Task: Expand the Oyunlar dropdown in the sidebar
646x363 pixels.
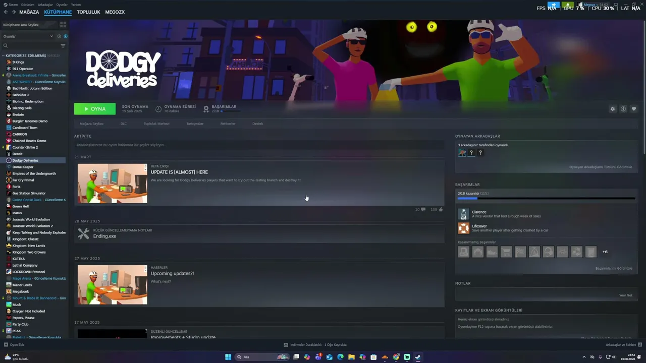Action: click(28, 36)
